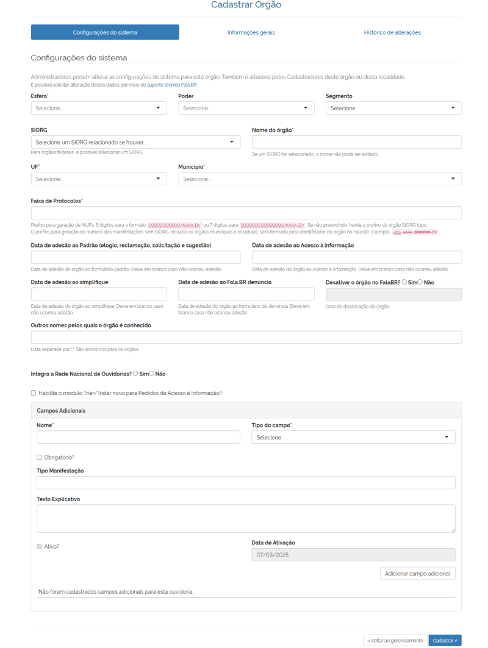Choose Sim for Rede Nacional de Ouvidorias

click(135, 373)
